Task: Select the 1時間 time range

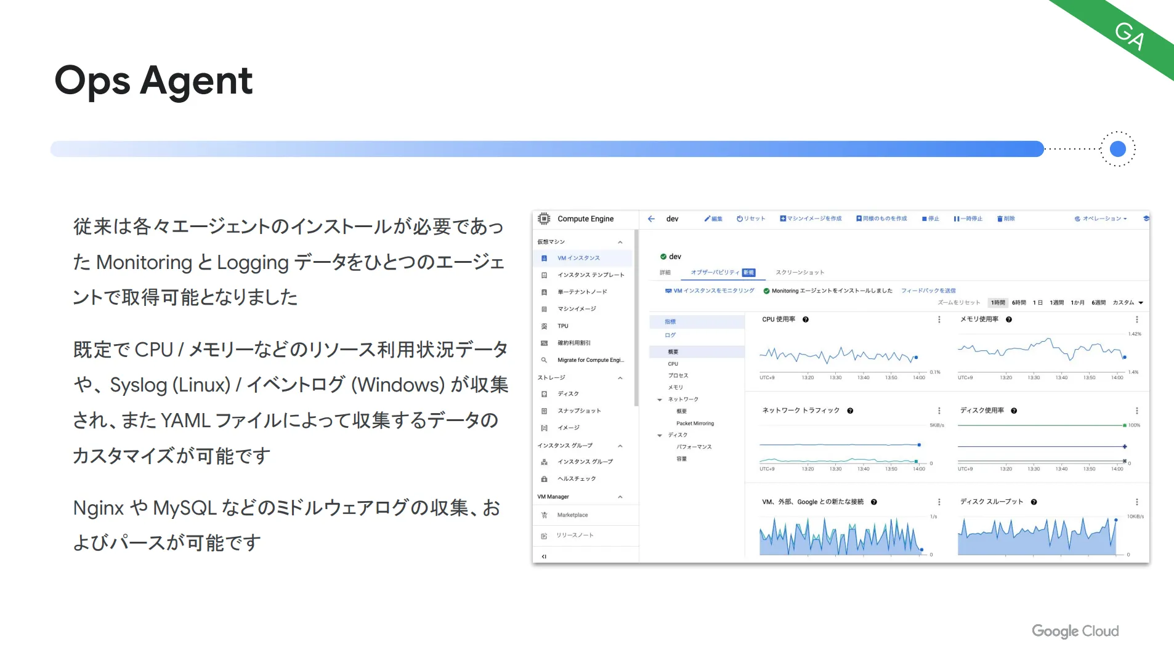Action: 998,303
